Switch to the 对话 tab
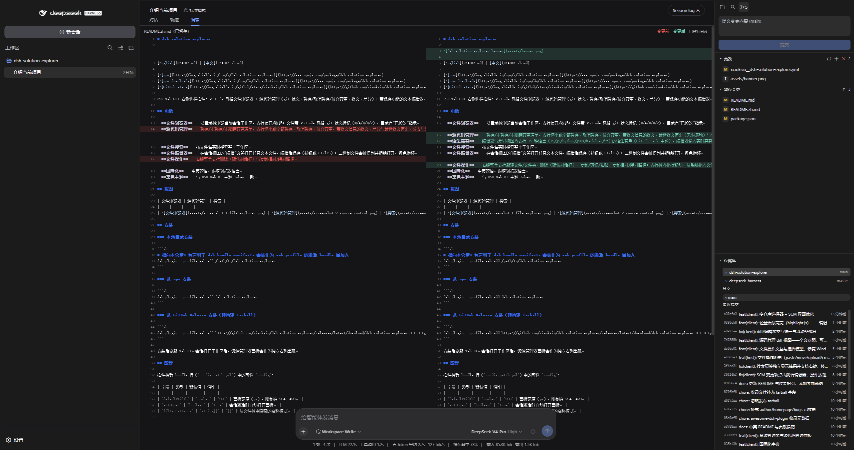Viewport: 854px width, 450px height. [x=154, y=20]
